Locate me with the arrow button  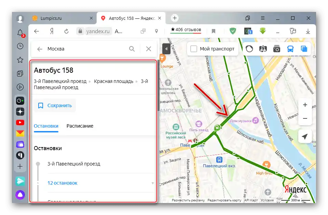[305, 137]
